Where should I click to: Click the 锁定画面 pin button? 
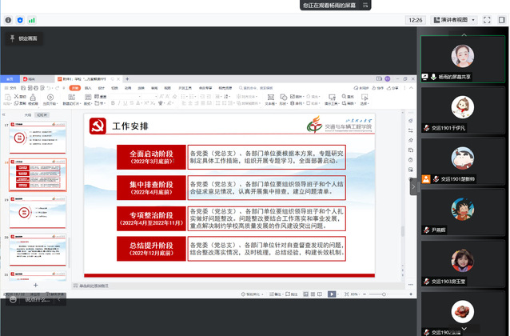(x=23, y=38)
